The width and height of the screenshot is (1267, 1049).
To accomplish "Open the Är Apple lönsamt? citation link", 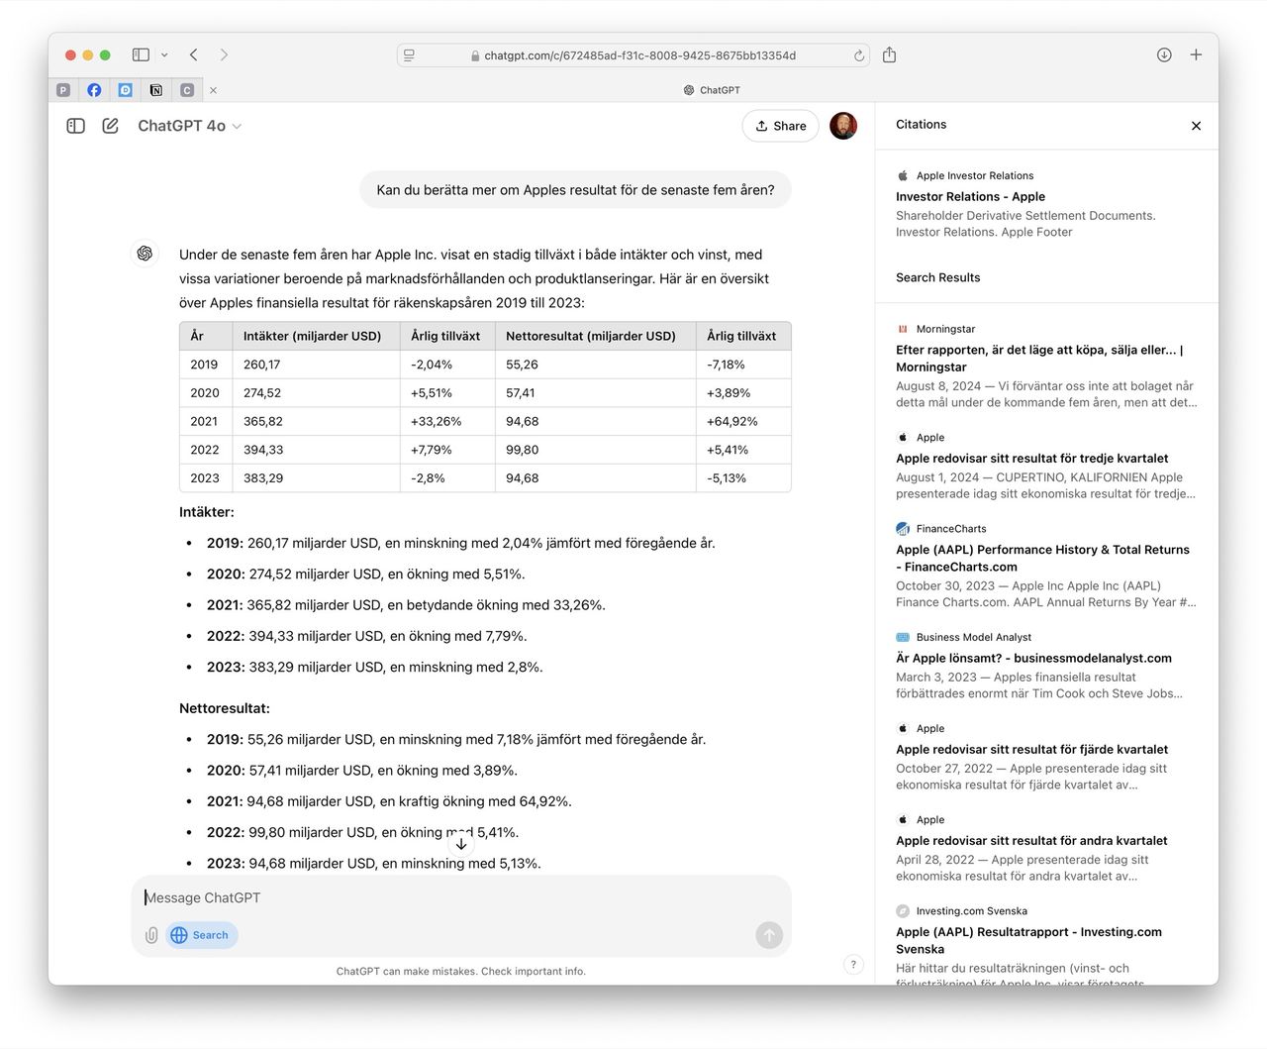I will [x=1033, y=658].
